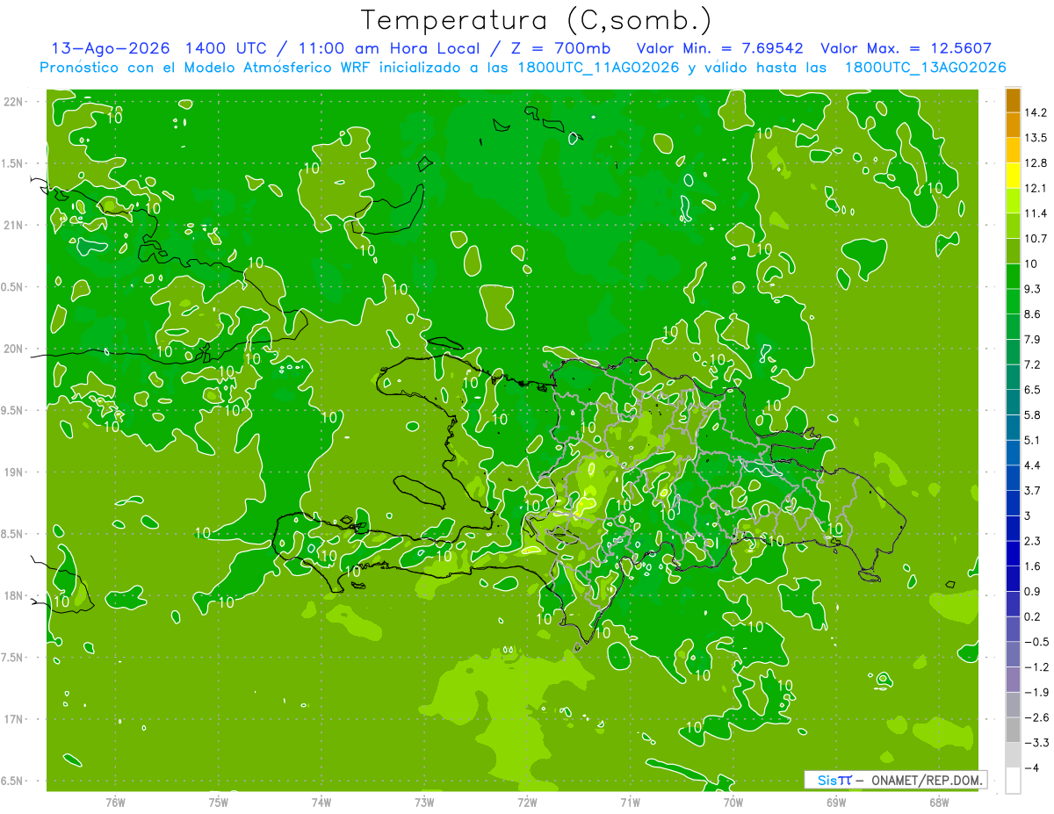Click the white swatch below -4
Viewport: 1054px width, 814px height.
point(1013,781)
